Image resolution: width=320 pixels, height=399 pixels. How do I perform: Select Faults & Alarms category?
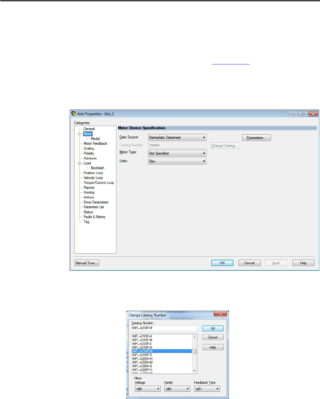[x=95, y=217]
